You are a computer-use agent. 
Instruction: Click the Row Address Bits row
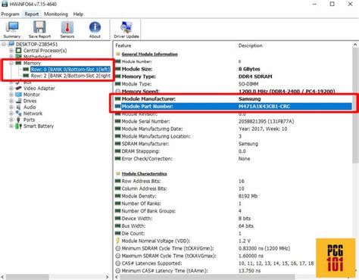(233, 181)
